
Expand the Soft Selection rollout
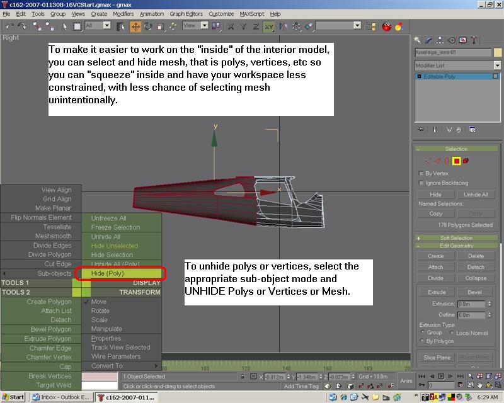(x=456, y=238)
